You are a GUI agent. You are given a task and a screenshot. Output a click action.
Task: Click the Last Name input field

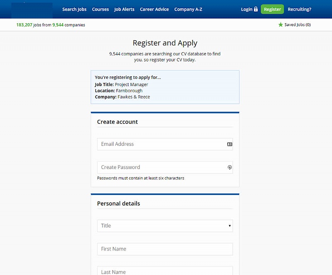pos(165,271)
